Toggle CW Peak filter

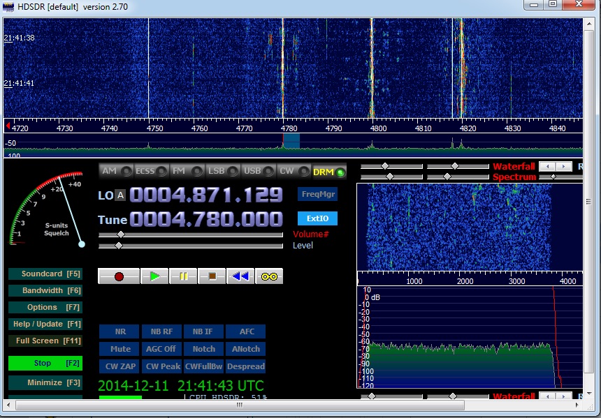(161, 366)
